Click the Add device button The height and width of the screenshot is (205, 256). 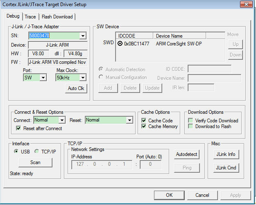(108, 88)
